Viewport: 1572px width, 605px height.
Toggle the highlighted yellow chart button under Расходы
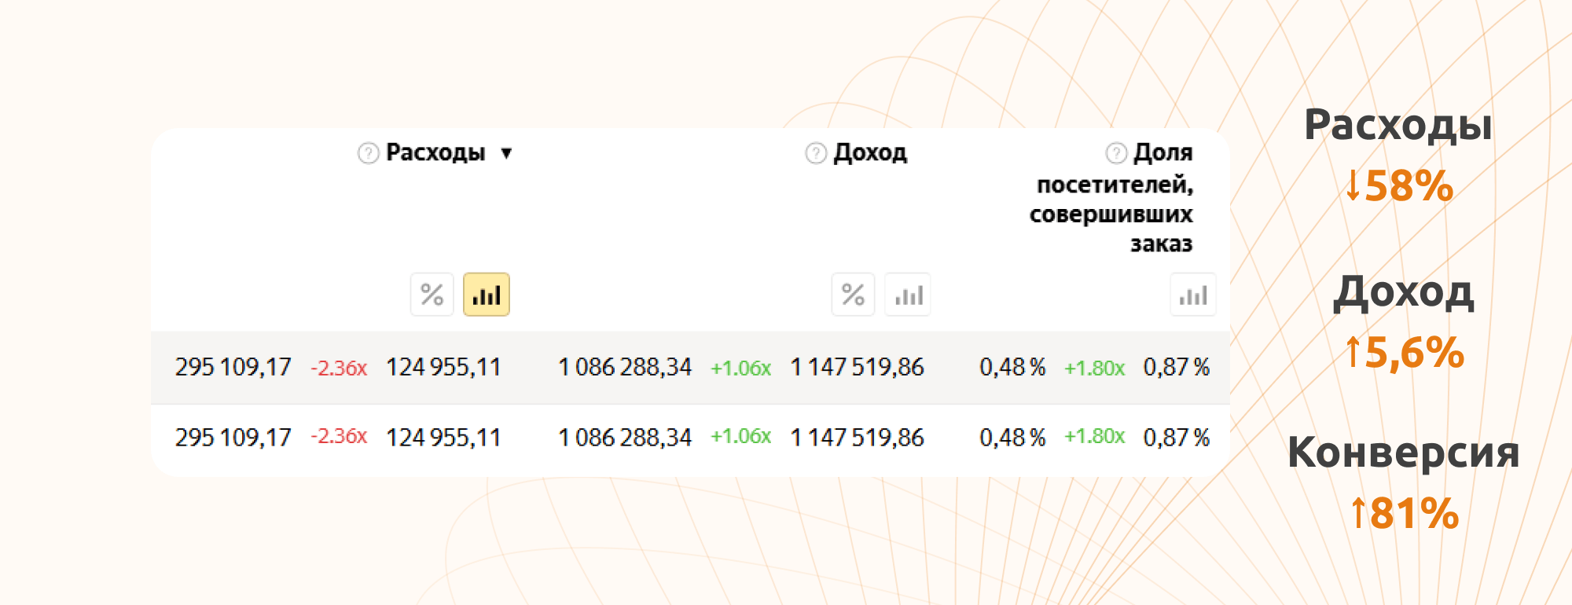pos(487,295)
